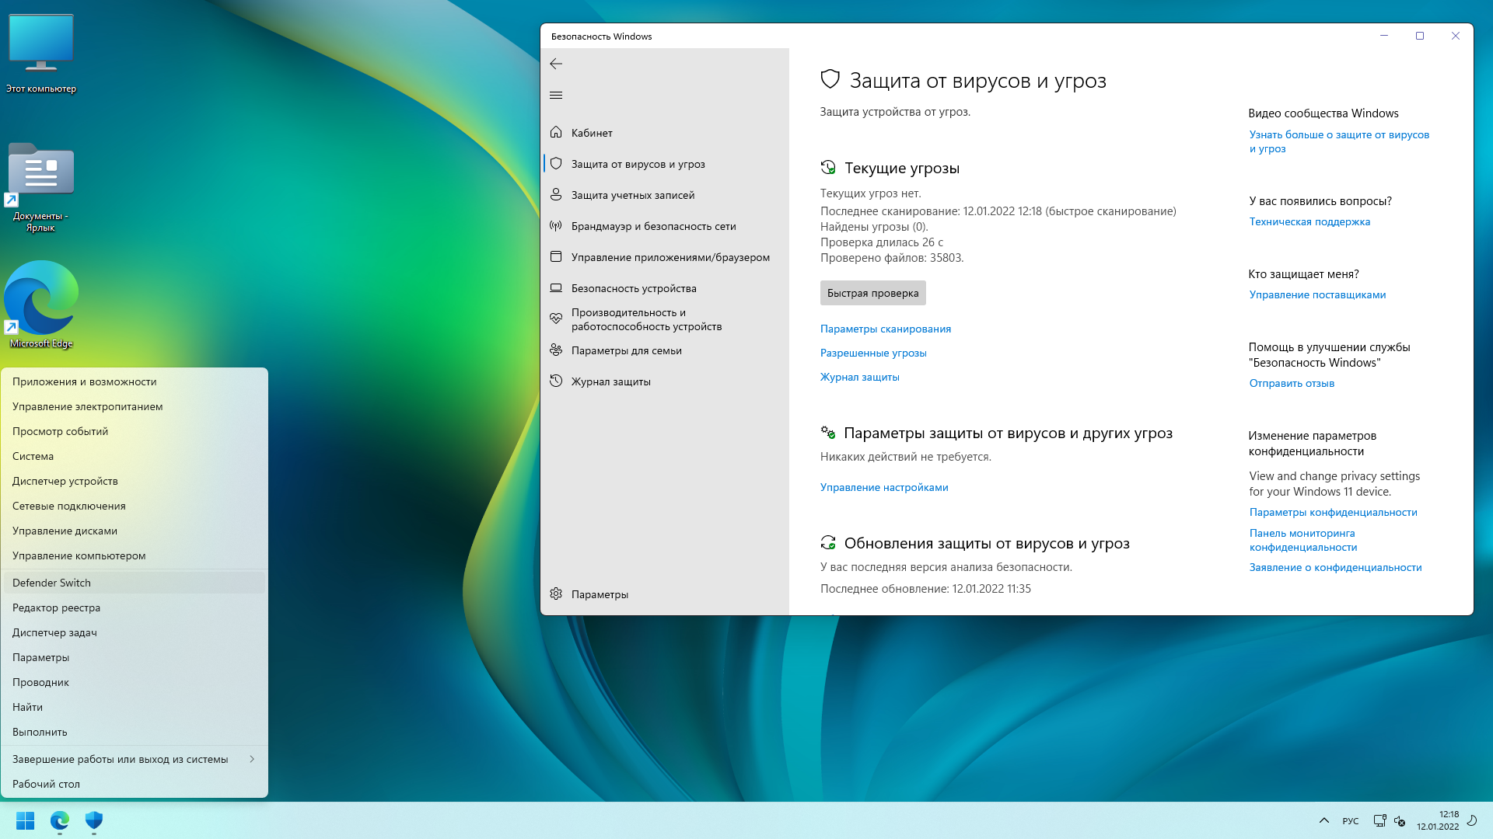Select Защита от вирусов и угроз in sidebar

(x=665, y=164)
